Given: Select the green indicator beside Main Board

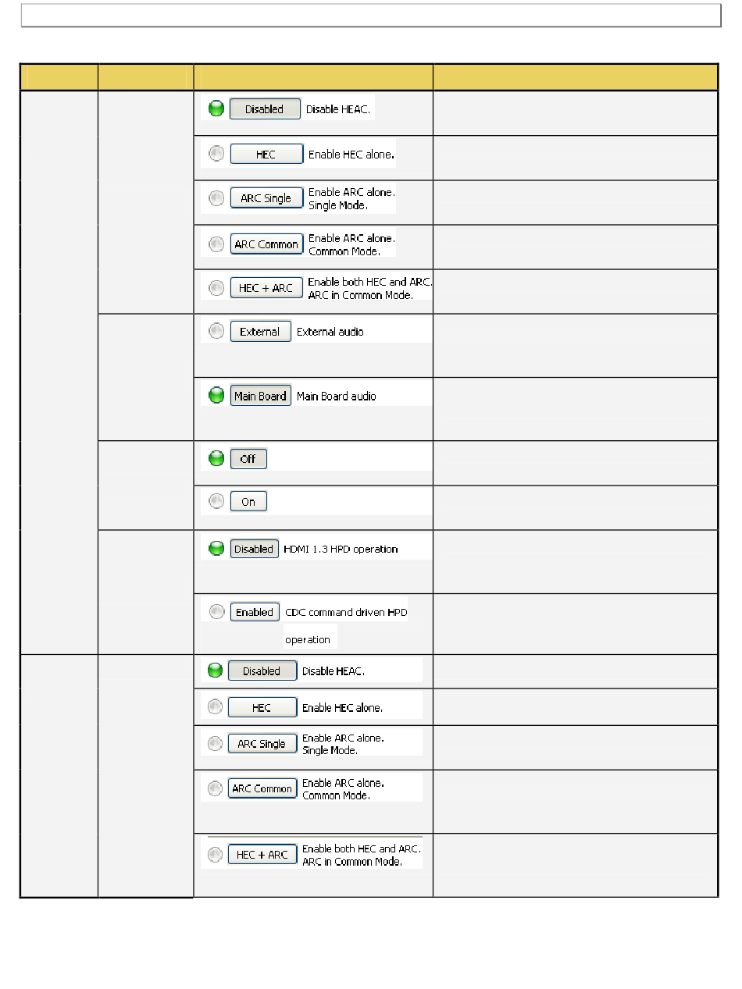Looking at the screenshot, I should [x=216, y=396].
